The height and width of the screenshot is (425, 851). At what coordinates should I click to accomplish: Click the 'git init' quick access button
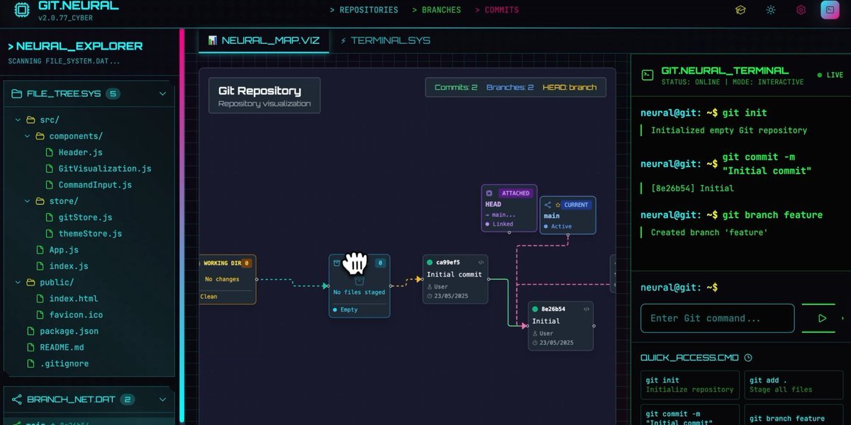coord(689,385)
